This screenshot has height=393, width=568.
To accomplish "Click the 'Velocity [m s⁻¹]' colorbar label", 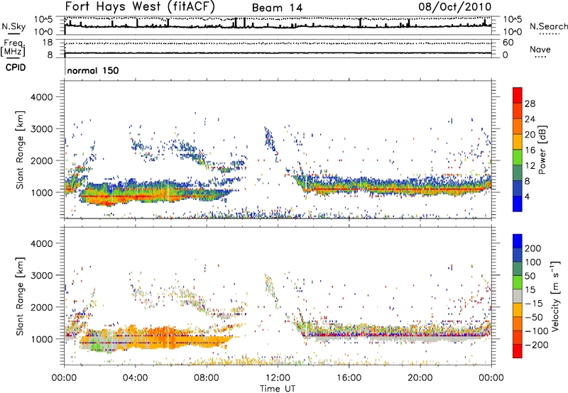I will [555, 296].
